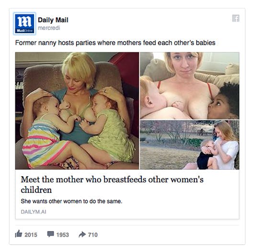View the 710 shares count

click(x=93, y=235)
